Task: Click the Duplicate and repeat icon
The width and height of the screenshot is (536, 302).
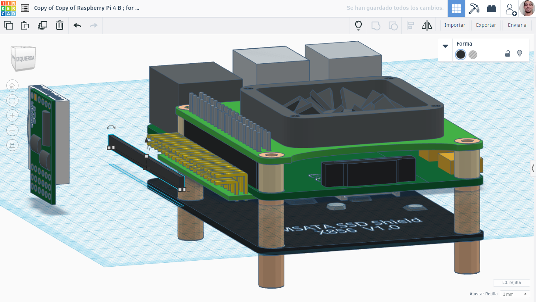Action: click(42, 26)
